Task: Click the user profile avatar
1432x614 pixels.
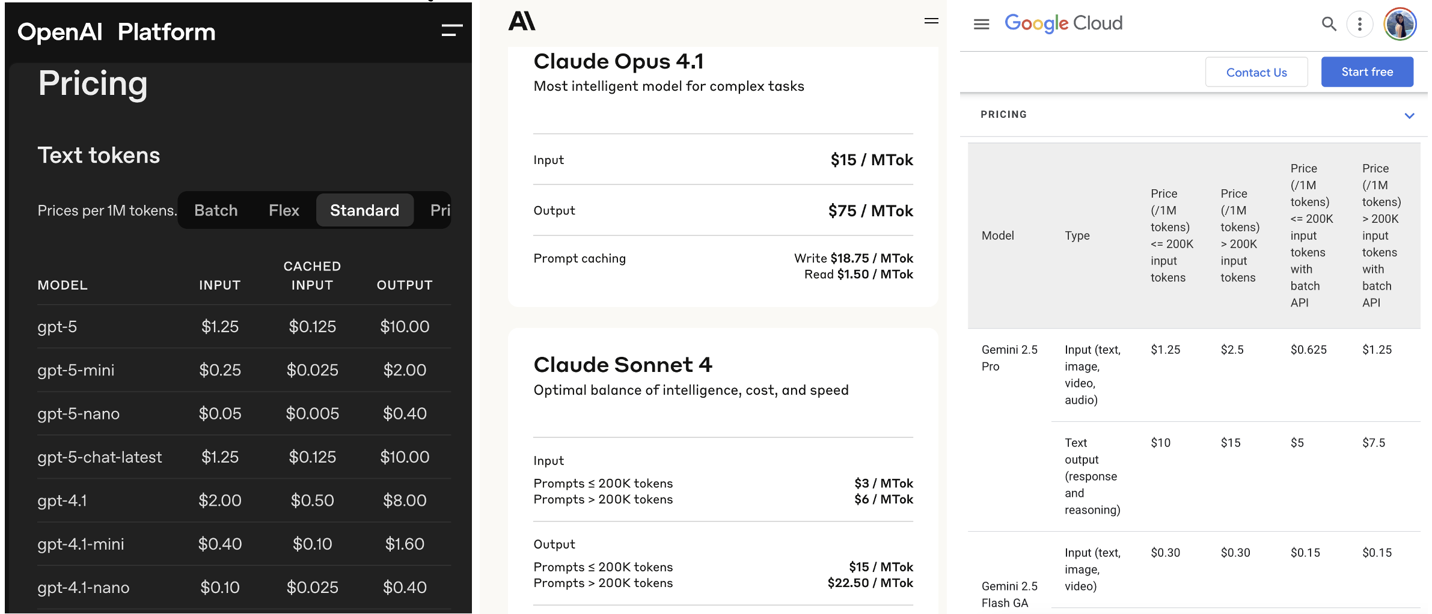Action: (x=1400, y=24)
